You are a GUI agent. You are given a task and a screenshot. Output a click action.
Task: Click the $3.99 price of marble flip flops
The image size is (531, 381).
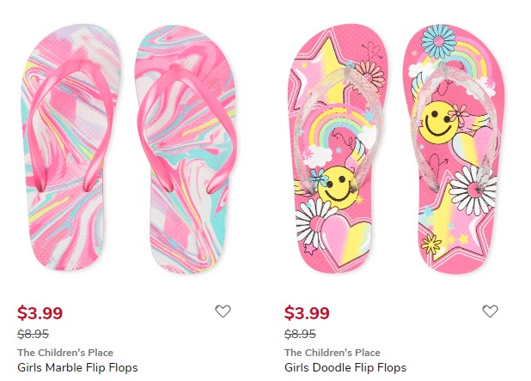click(40, 312)
